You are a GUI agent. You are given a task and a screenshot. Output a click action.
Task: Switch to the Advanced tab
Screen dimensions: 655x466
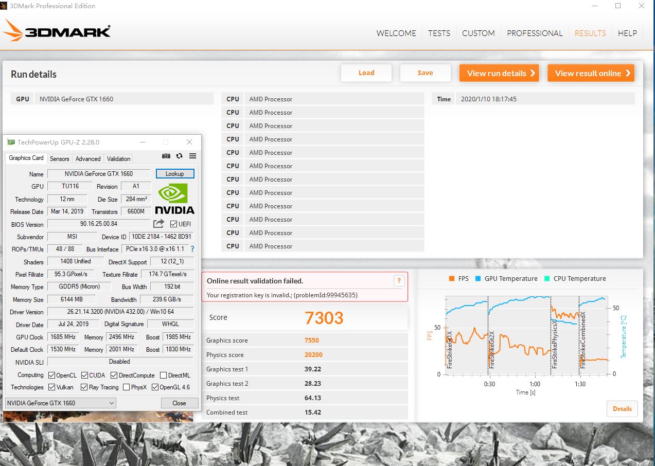click(88, 158)
